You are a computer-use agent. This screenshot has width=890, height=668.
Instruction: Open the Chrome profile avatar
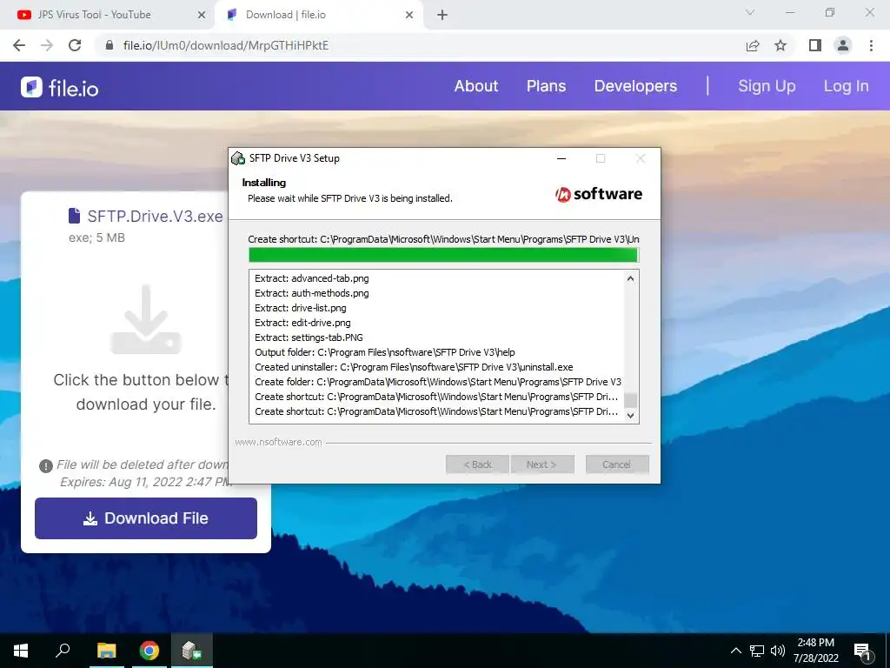[x=843, y=45]
